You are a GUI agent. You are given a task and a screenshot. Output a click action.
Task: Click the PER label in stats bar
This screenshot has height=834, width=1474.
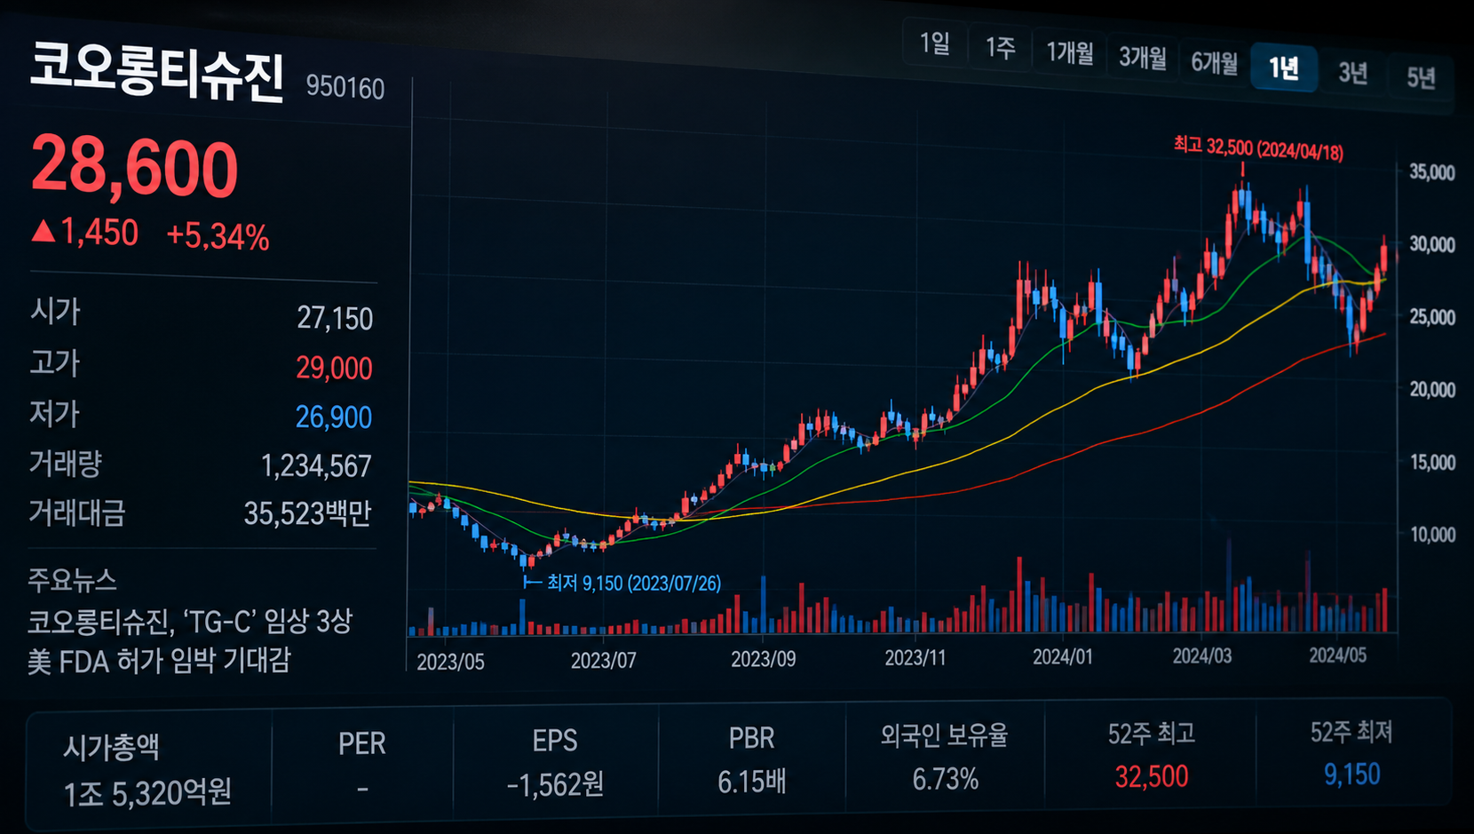click(x=361, y=743)
